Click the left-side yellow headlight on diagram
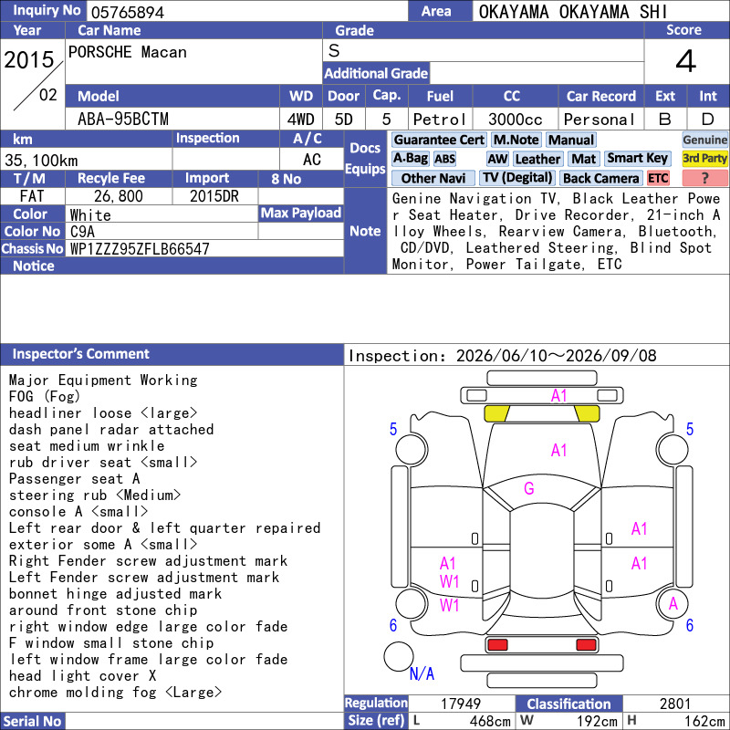 click(x=496, y=414)
